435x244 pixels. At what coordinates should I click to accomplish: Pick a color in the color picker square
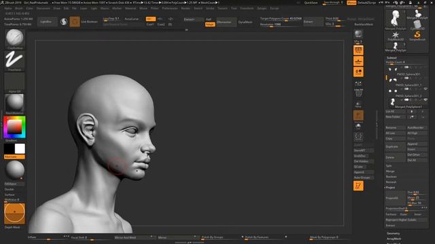[x=14, y=127]
